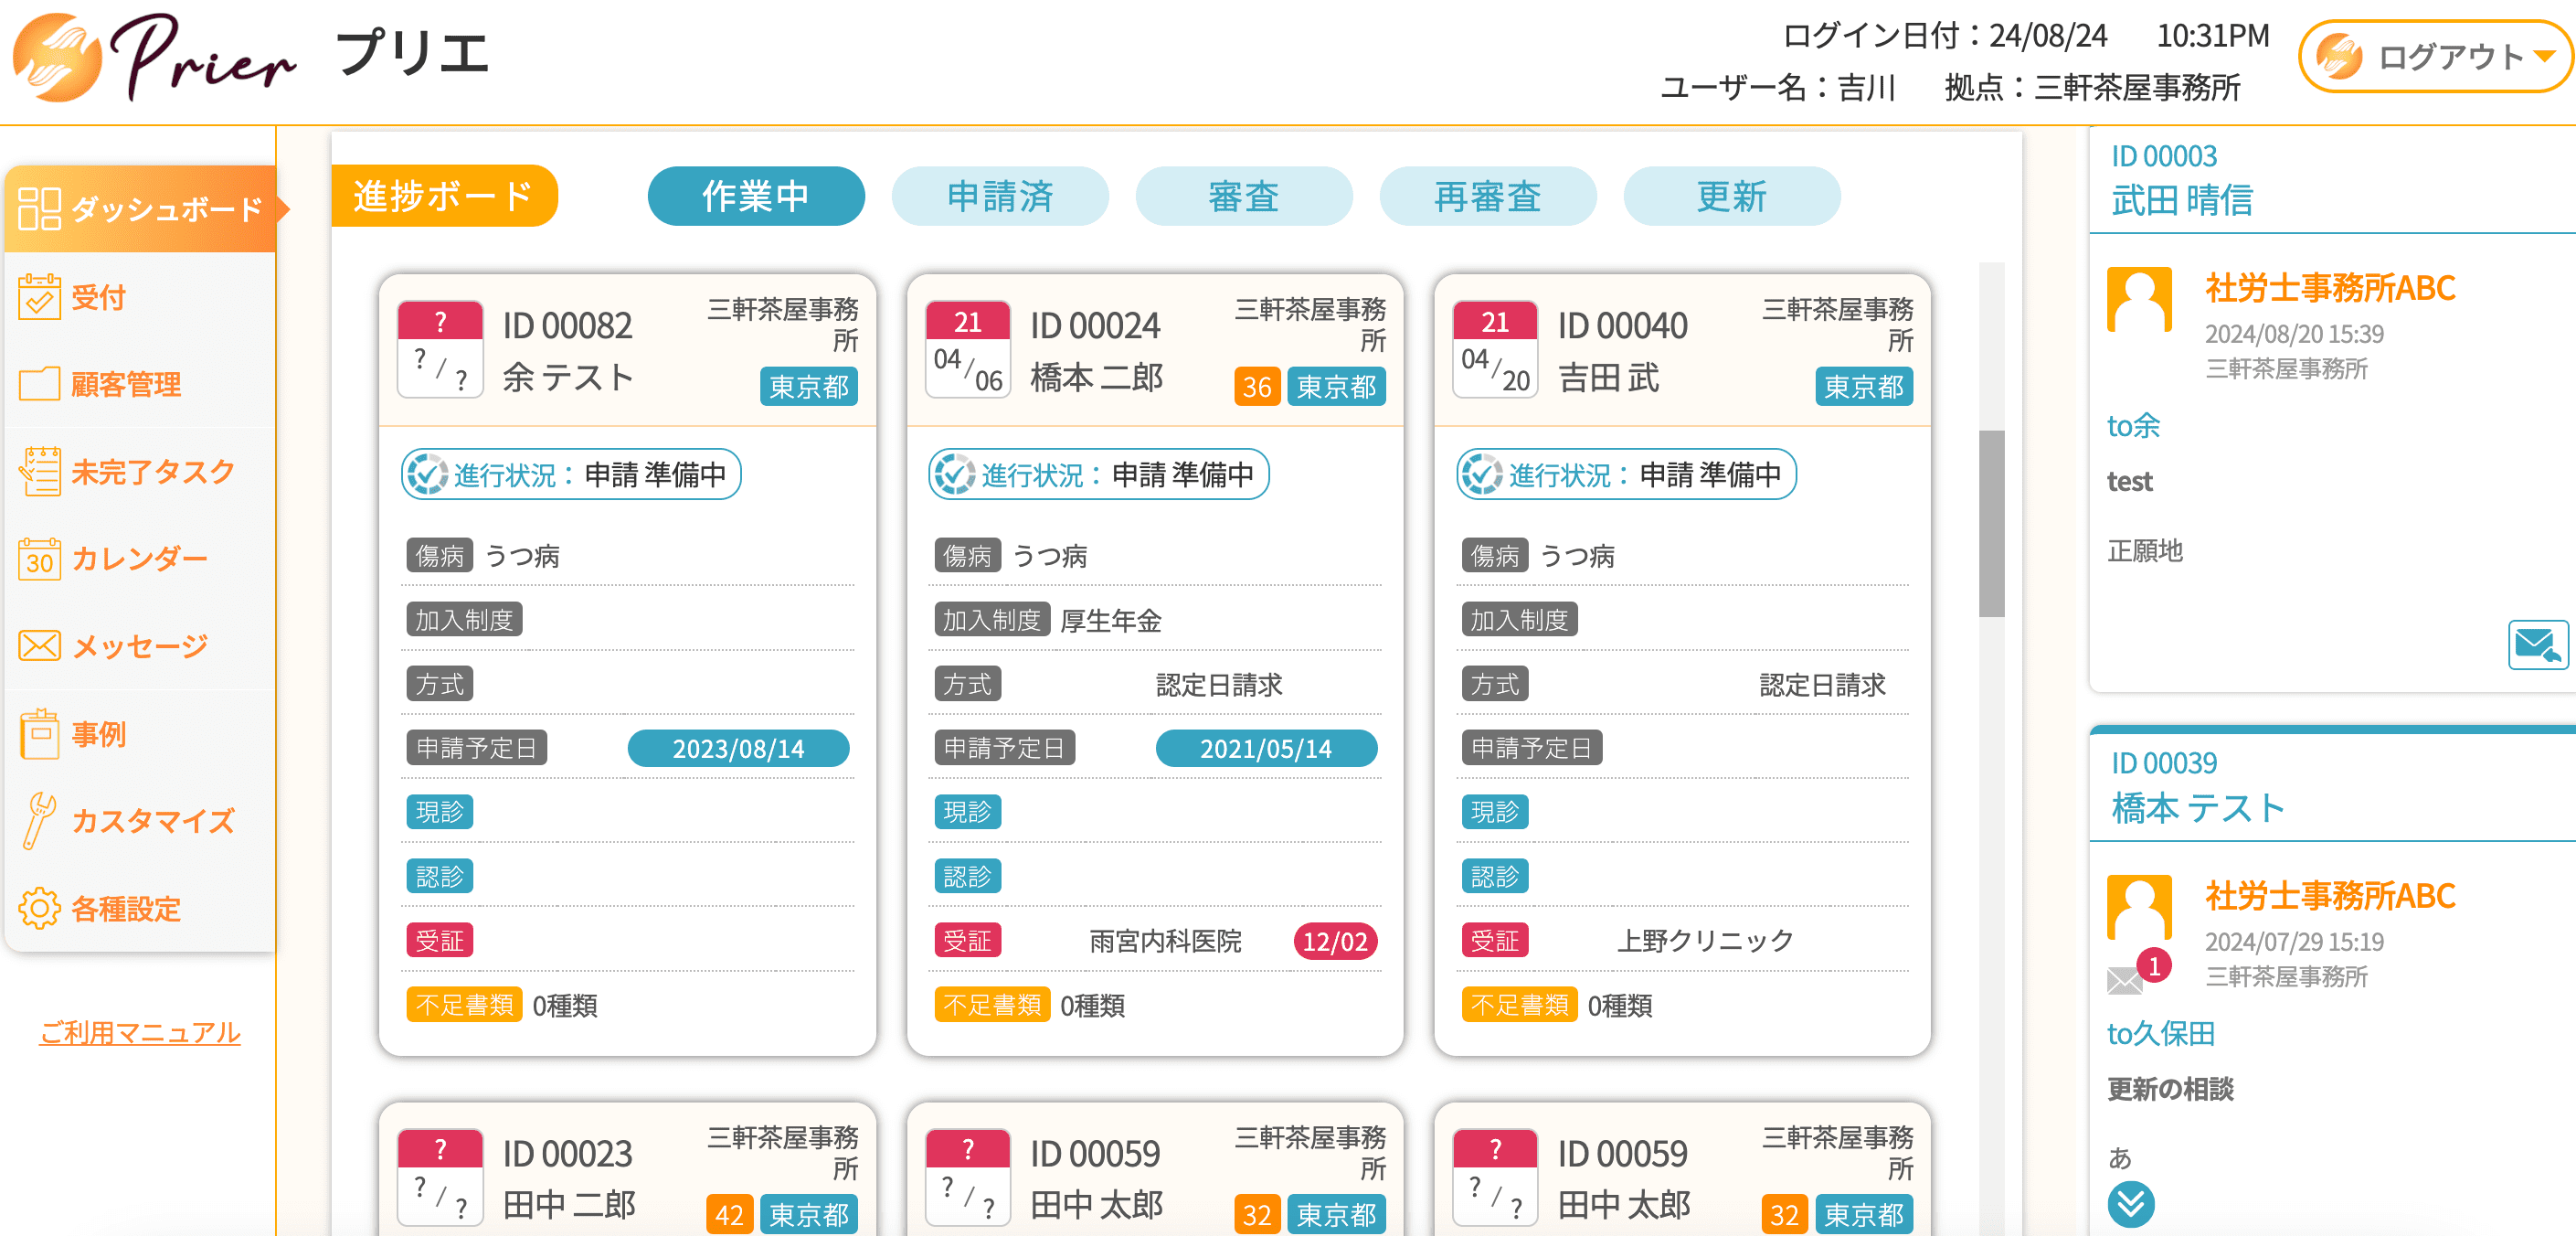Open 事例 in sidebar
The image size is (2576, 1236).
tap(142, 733)
